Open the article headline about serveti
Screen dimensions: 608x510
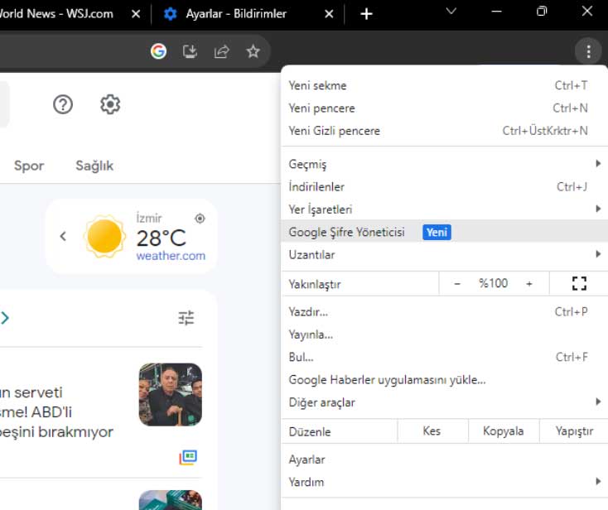coord(56,412)
